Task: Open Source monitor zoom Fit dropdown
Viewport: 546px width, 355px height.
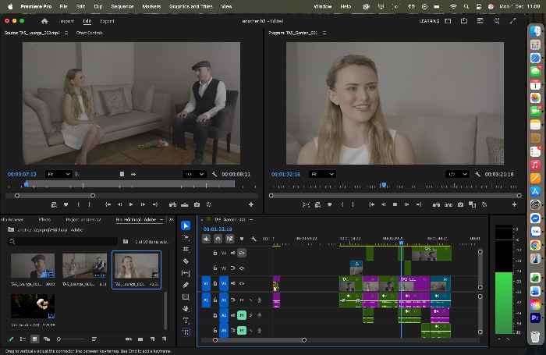Action: pyautogui.click(x=58, y=174)
